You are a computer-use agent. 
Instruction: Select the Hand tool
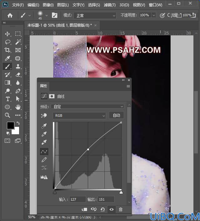tap(18, 107)
